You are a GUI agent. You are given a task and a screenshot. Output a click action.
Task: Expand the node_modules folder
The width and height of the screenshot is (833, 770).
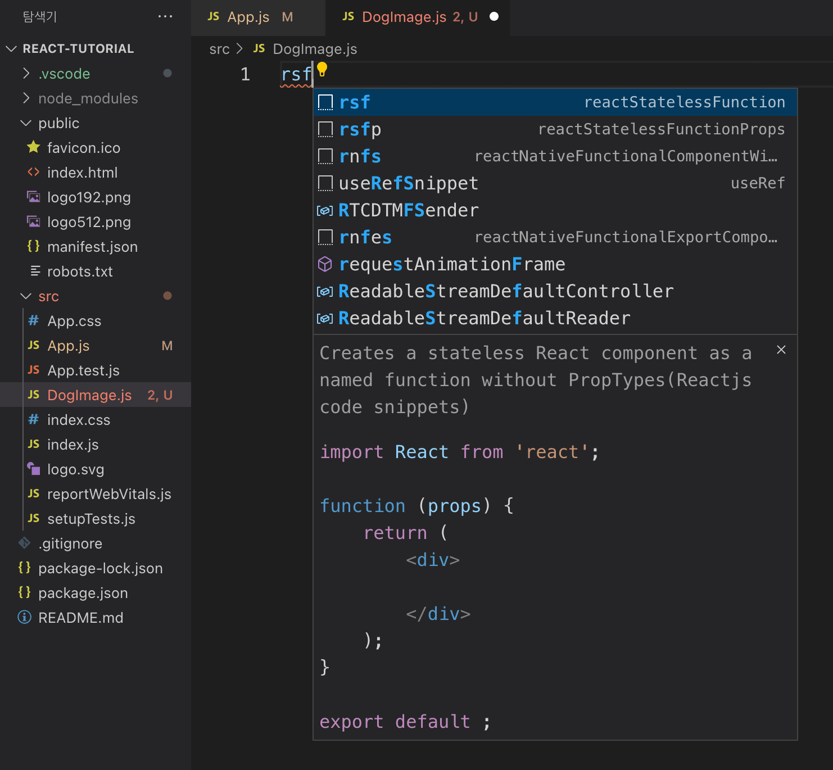(26, 98)
